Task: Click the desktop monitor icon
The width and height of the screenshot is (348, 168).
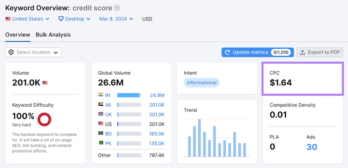Action: click(61, 19)
